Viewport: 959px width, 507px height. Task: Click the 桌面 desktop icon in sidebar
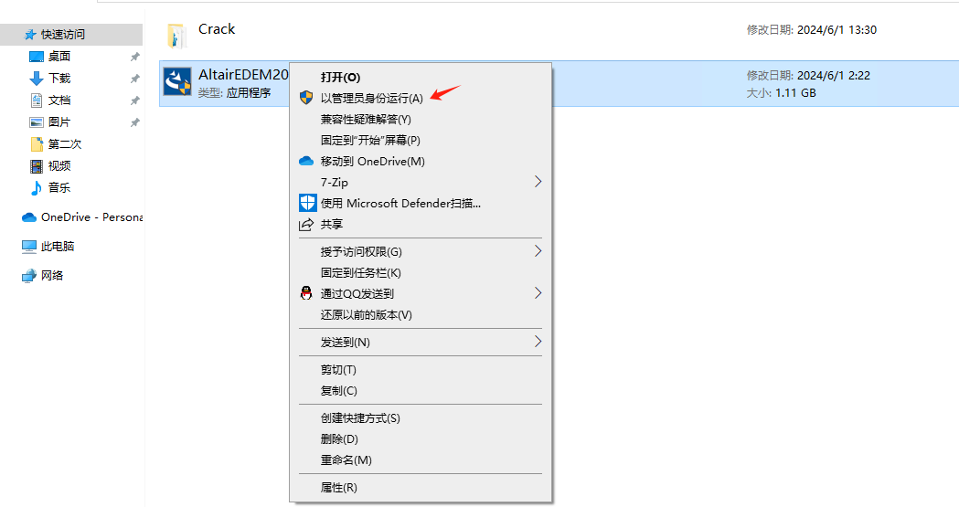pos(37,57)
